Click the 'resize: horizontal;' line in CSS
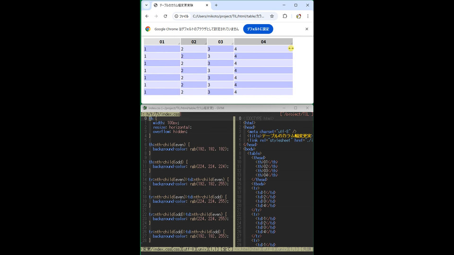Screen dimensions: 454x255 (x=172, y=127)
